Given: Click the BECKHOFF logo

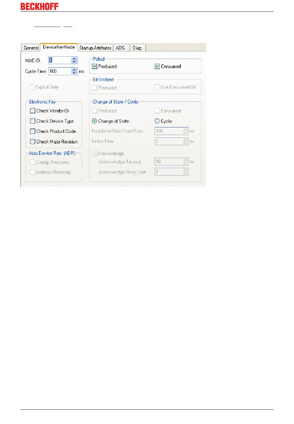Looking at the screenshot, I should pyautogui.click(x=39, y=6).
